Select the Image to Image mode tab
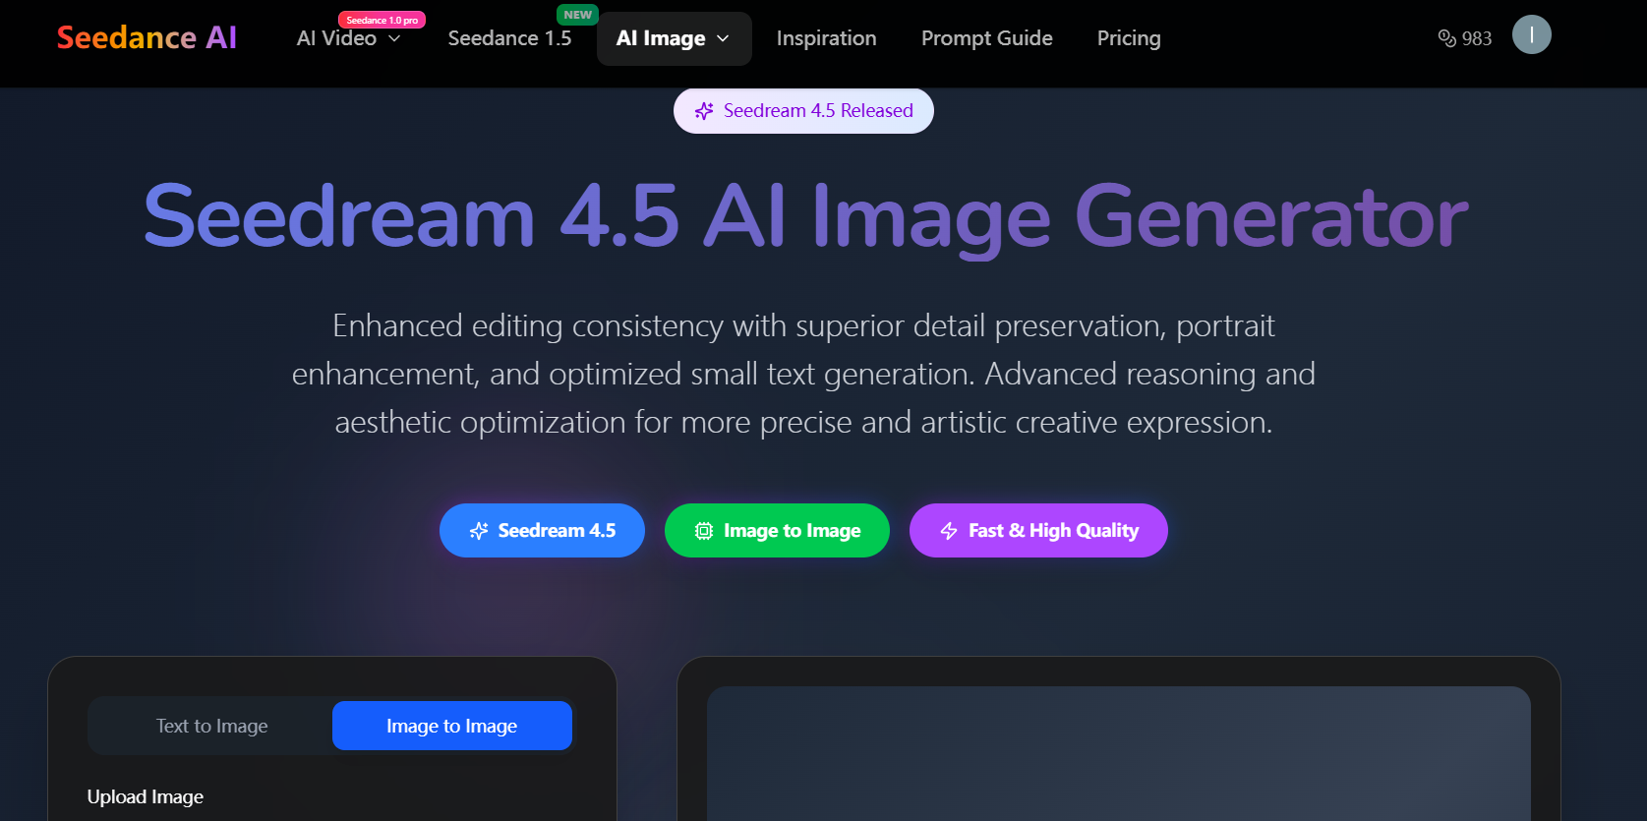 [x=451, y=726]
